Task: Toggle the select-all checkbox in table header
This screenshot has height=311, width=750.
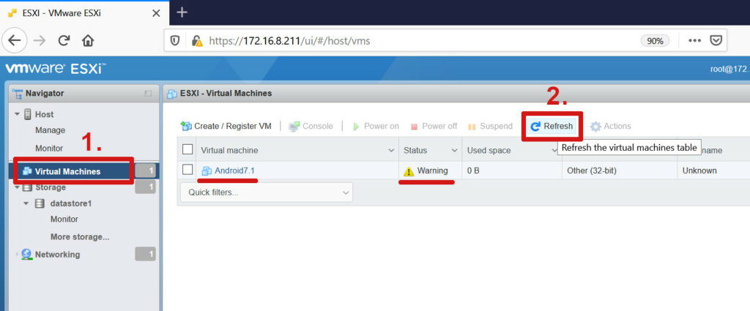Action: click(x=187, y=150)
